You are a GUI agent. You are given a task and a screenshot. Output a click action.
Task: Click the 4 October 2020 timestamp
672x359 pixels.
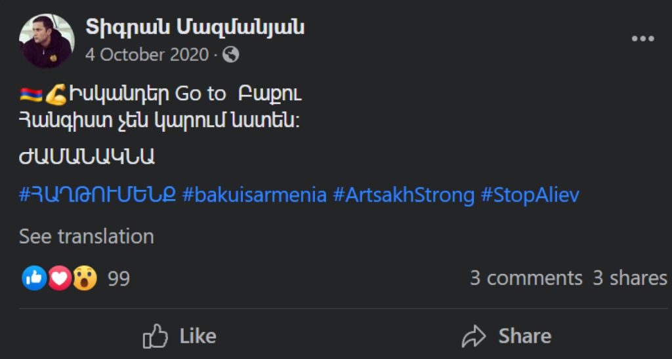146,55
